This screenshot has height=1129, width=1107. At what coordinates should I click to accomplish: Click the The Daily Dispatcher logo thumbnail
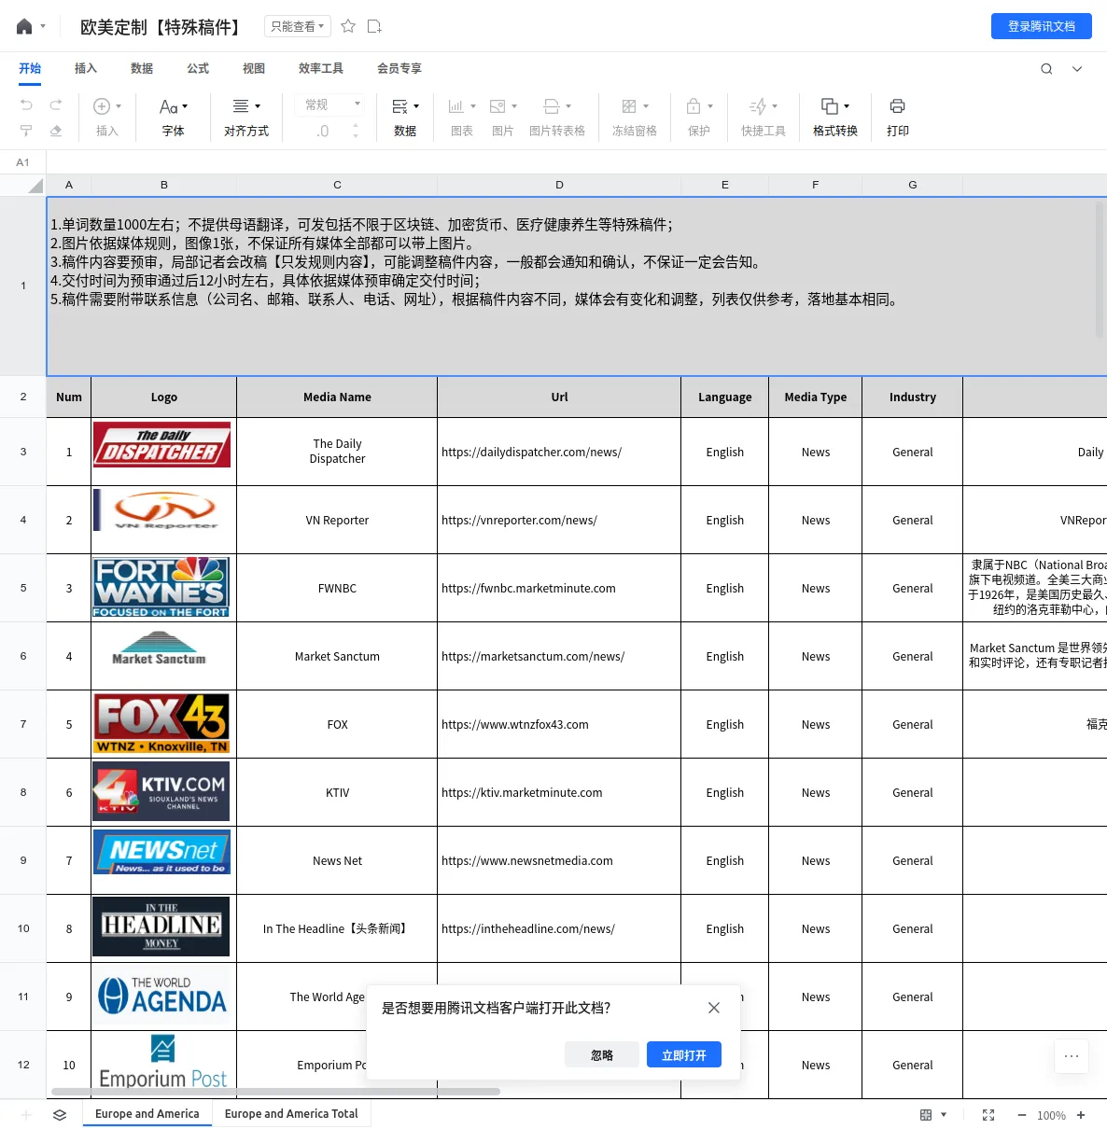coord(162,444)
